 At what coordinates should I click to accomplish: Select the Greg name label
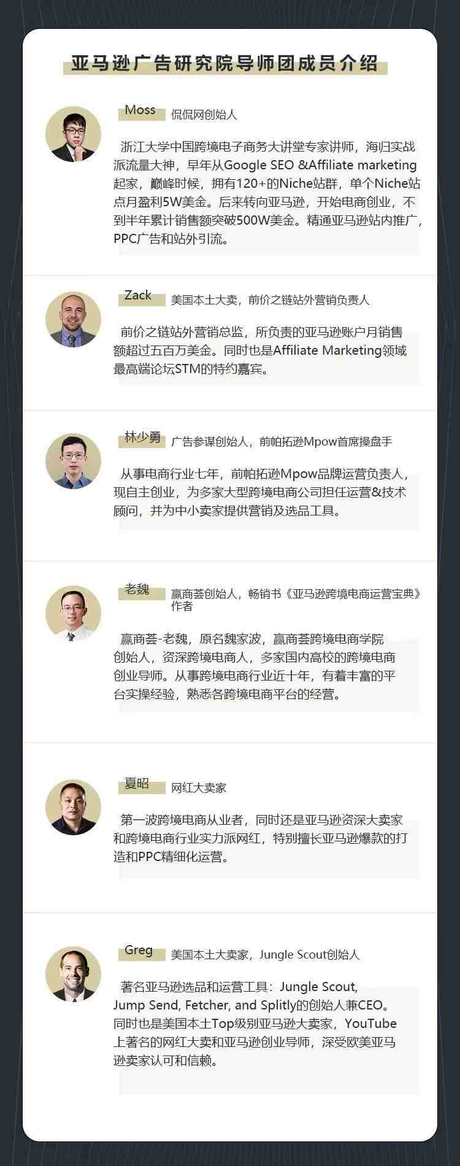point(139,950)
